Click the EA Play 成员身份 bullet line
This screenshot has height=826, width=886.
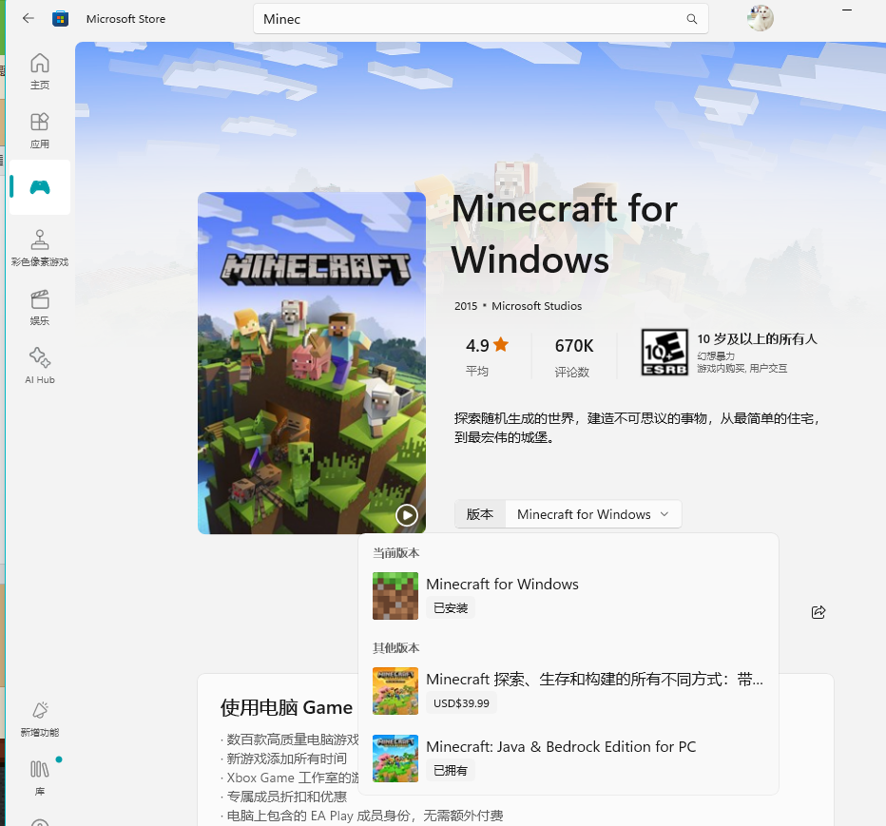[x=361, y=816]
